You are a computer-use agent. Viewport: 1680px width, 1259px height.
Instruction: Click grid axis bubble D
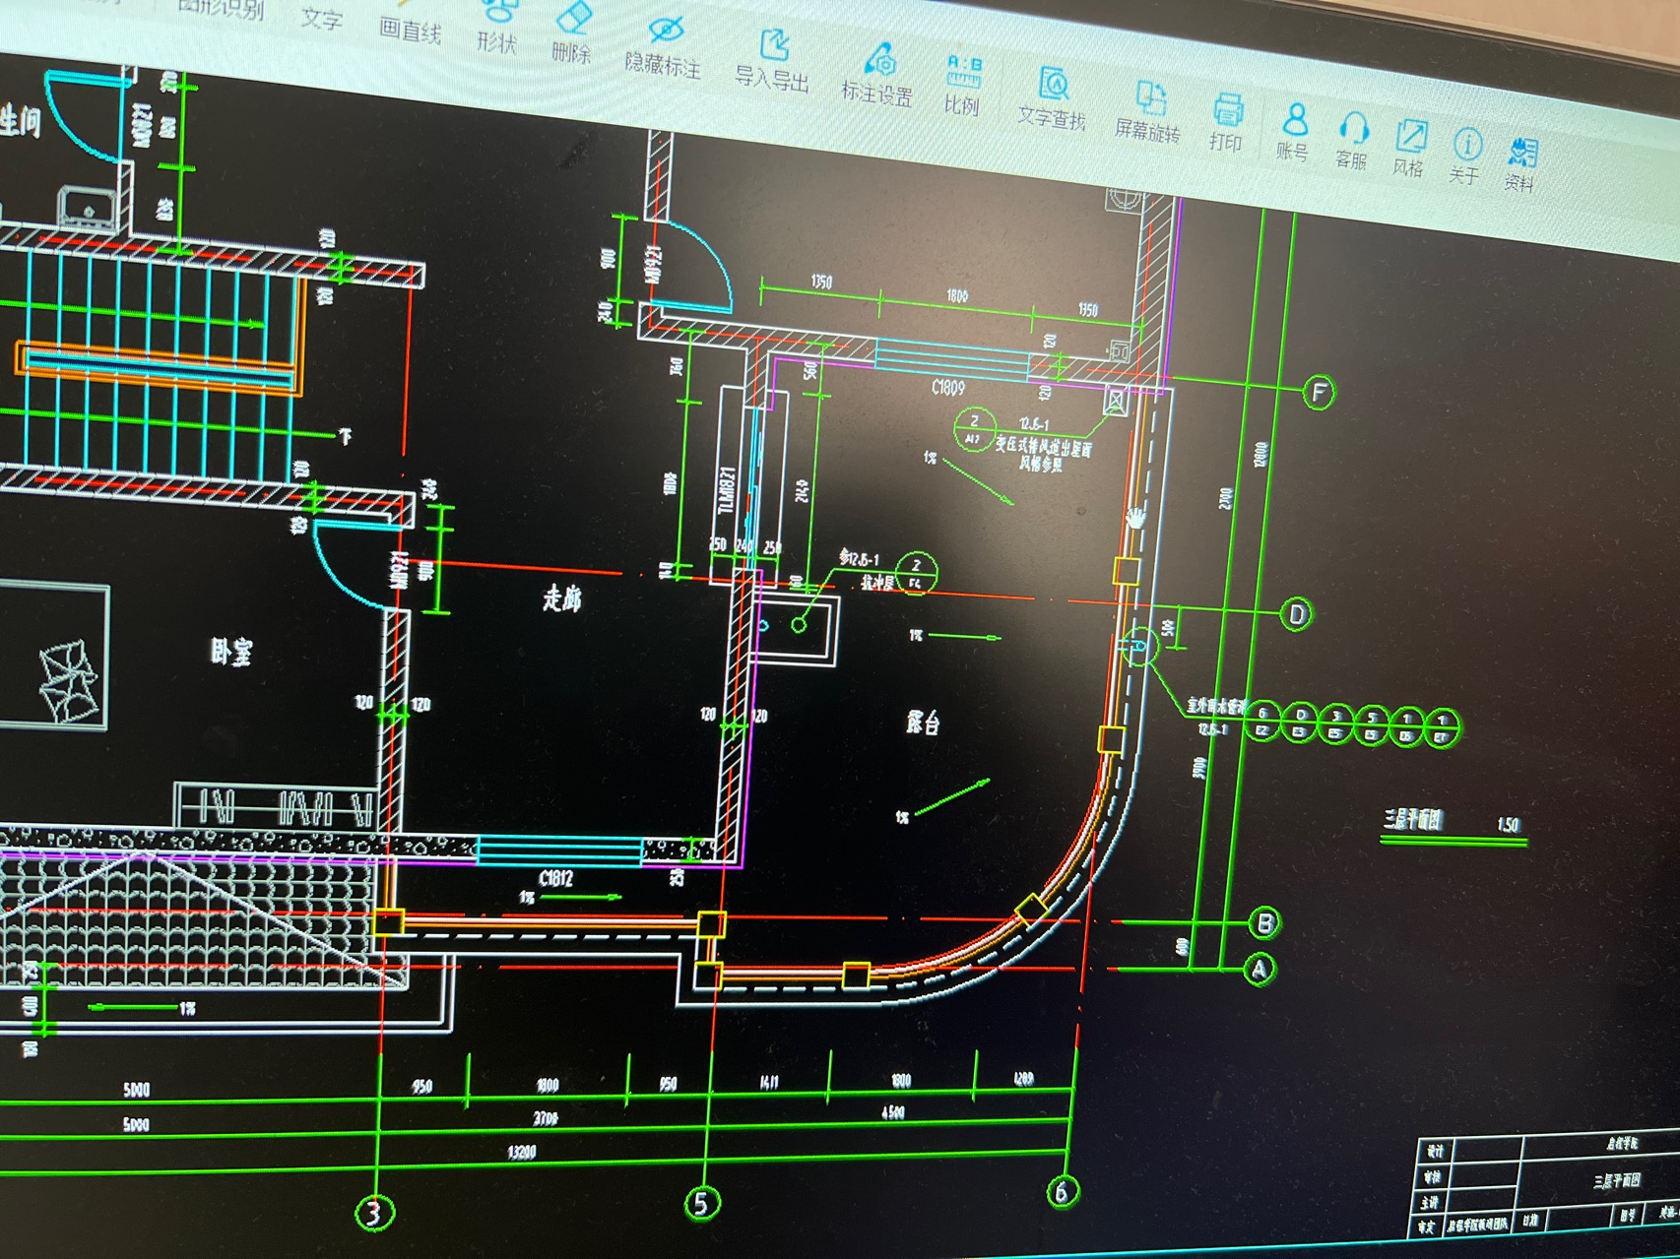(1297, 615)
